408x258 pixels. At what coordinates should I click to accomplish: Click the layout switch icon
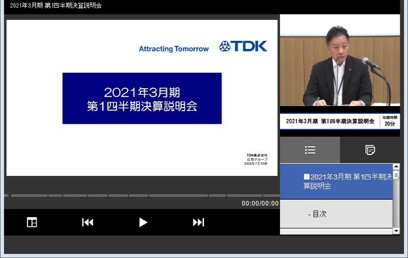pos(32,222)
